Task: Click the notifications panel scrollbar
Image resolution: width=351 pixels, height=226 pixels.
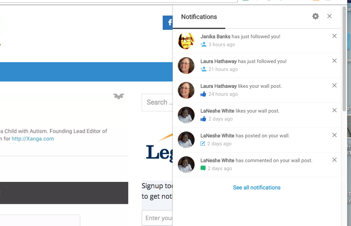Action: 344,63
